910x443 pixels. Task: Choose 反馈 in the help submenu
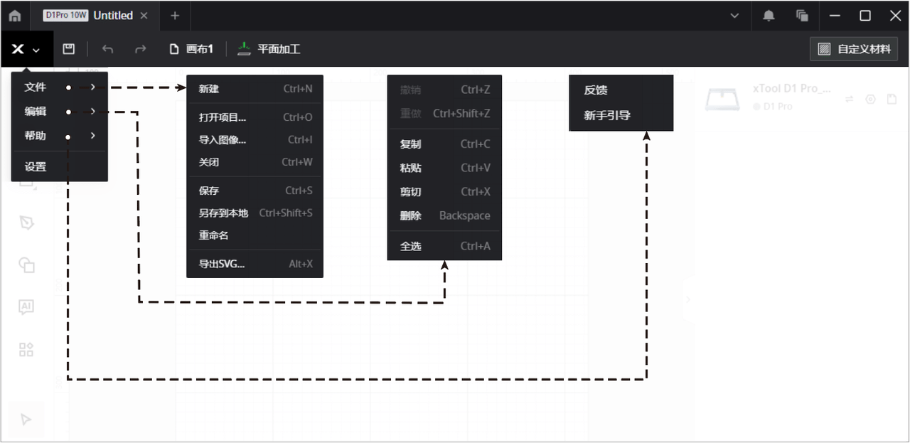621,90
